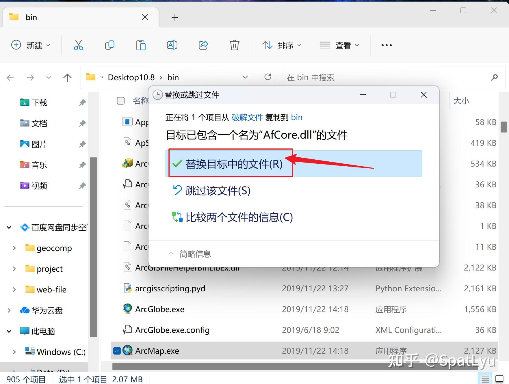Viewport: 509px width, 384px height.
Task: Unpin the Downloads folder pin icon
Action: [x=82, y=102]
